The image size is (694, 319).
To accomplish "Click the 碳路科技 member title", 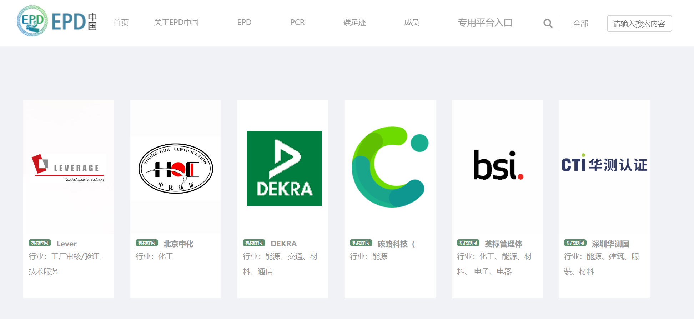I will [x=396, y=244].
